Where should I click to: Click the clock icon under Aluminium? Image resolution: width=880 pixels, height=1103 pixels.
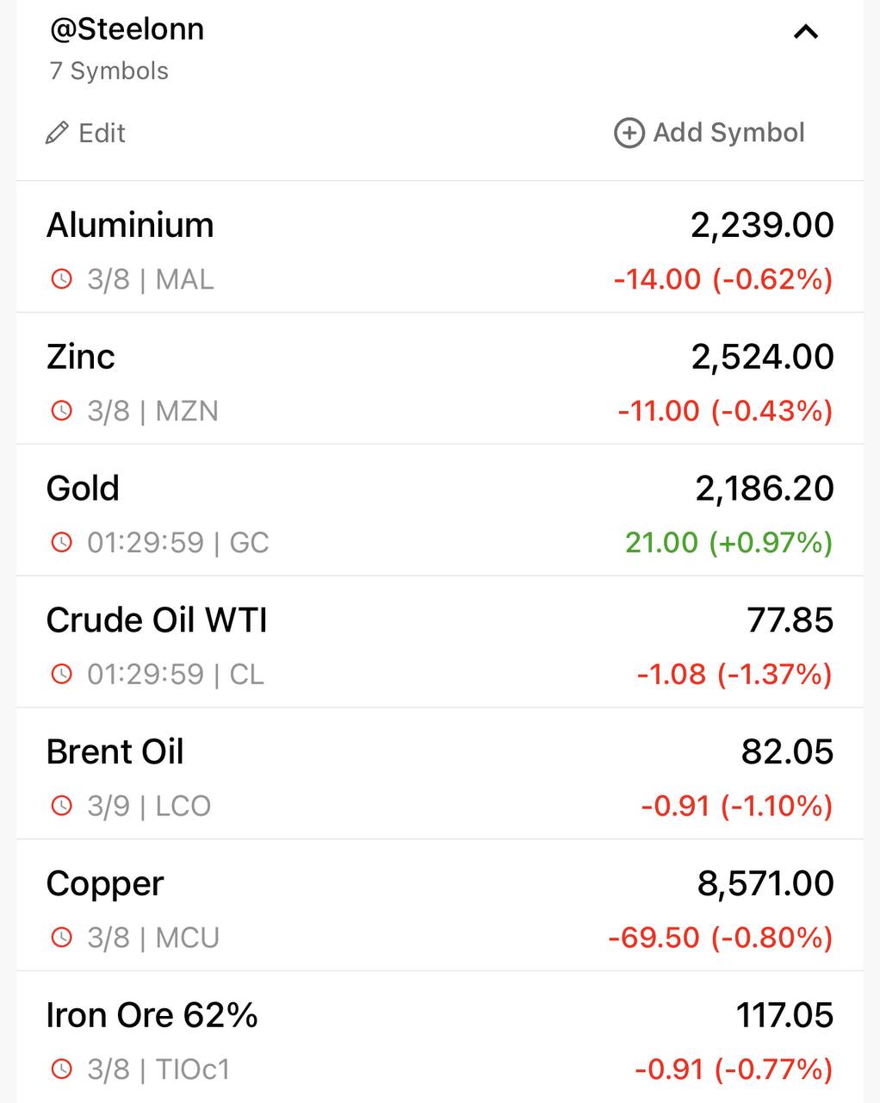click(62, 279)
